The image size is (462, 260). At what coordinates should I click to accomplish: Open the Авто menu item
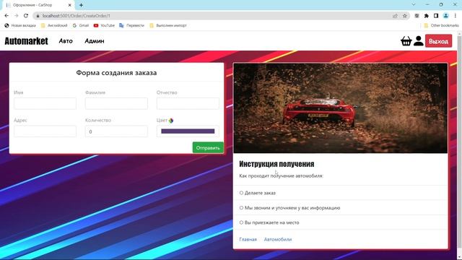click(66, 41)
